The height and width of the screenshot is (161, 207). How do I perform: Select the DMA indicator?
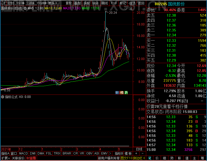point(41,153)
